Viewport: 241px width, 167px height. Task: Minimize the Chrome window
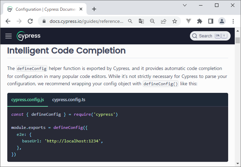(201, 5)
